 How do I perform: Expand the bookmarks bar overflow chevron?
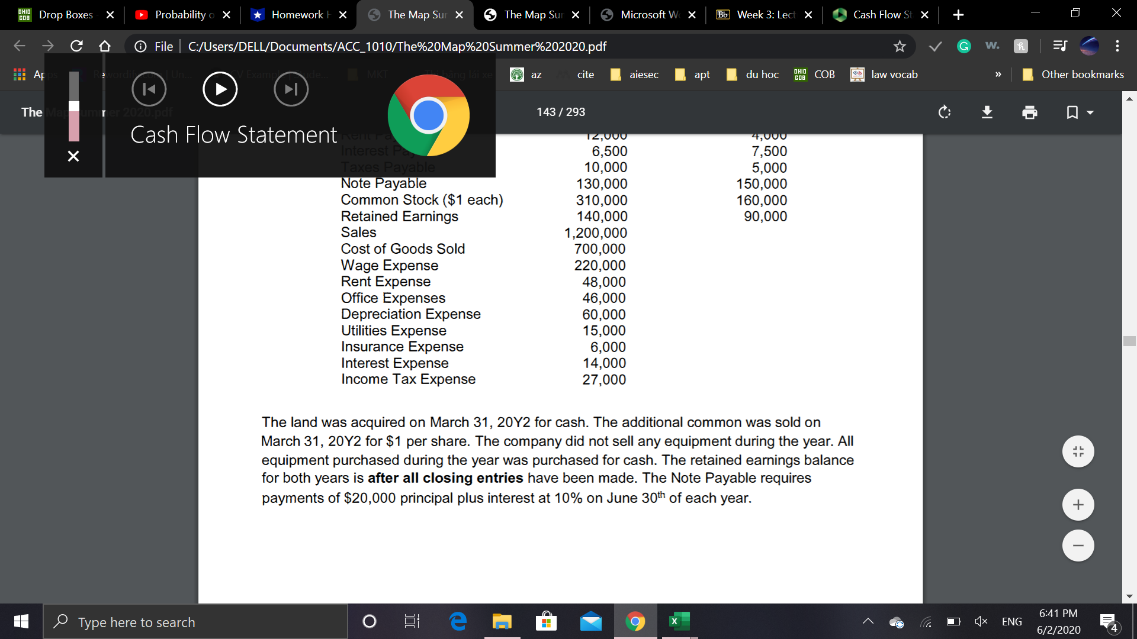coord(998,74)
